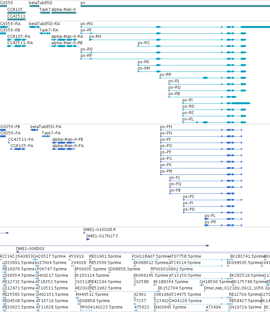This screenshot has width=270, height=312.
Task: Select the ps-PK protein label
Action: pos(166,165)
